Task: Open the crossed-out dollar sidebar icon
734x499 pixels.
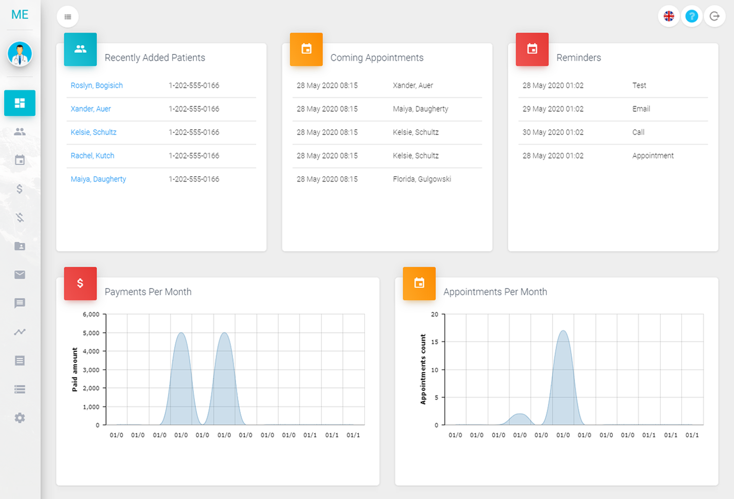Action: (20, 217)
